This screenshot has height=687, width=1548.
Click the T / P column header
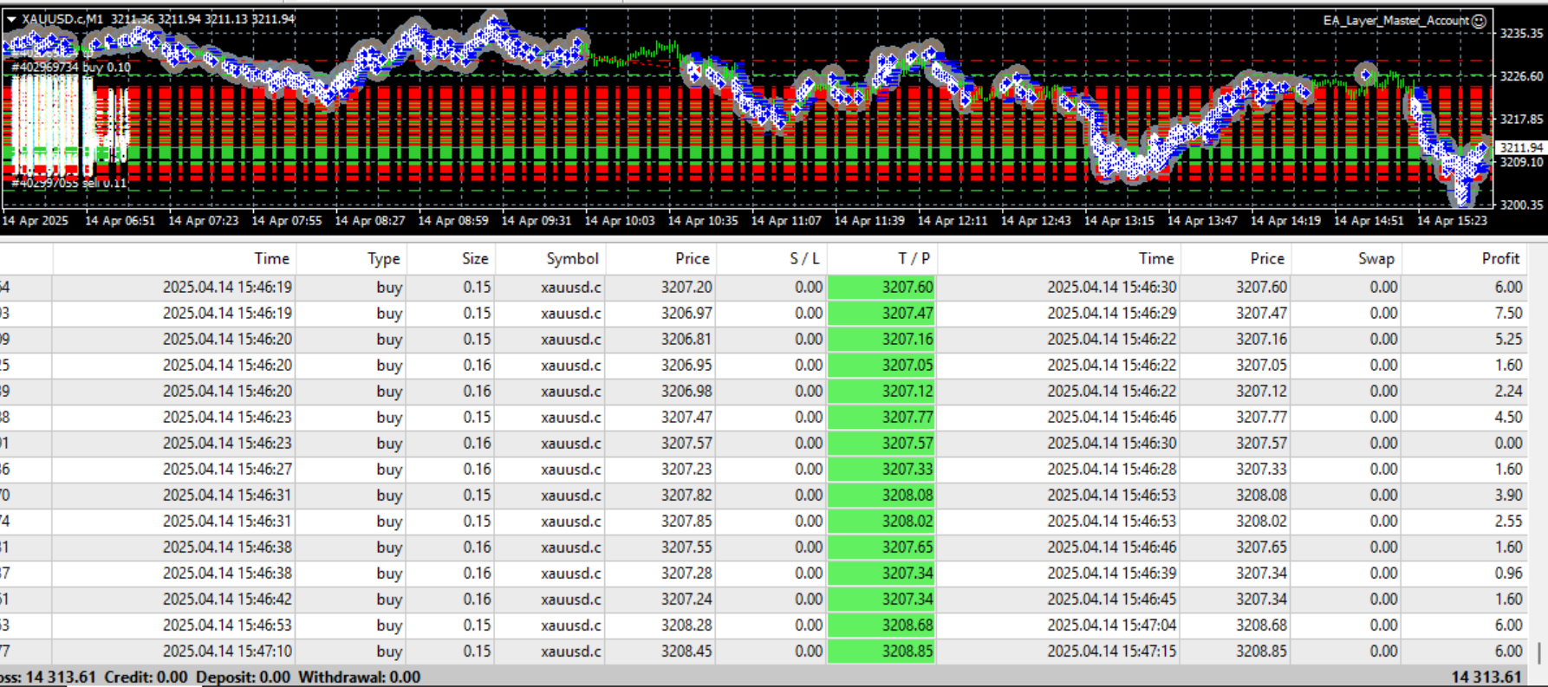pos(914,258)
